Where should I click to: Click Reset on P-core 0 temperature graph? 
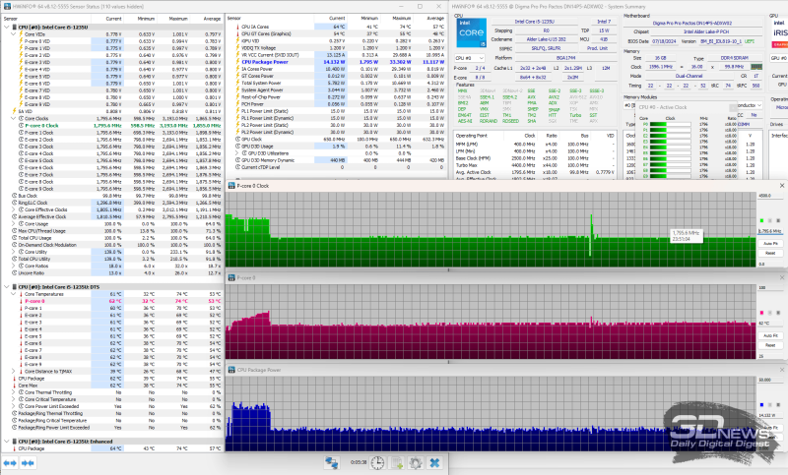770,344
